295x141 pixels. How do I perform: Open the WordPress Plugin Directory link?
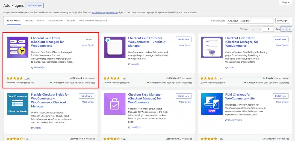click(x=105, y=13)
